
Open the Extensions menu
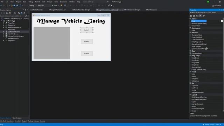pos(63,2)
